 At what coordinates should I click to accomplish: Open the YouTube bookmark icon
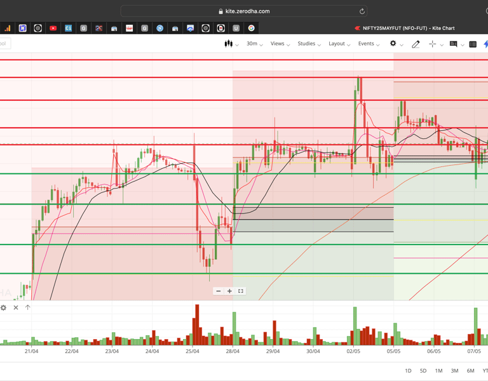(x=53, y=29)
